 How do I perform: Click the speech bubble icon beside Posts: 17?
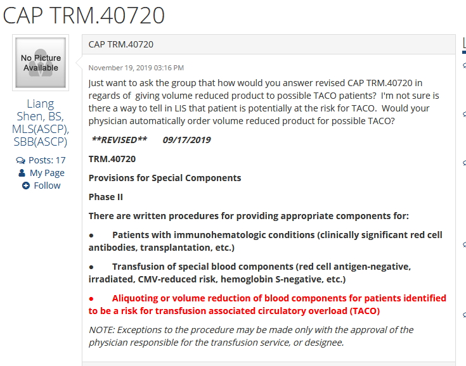[x=20, y=160]
